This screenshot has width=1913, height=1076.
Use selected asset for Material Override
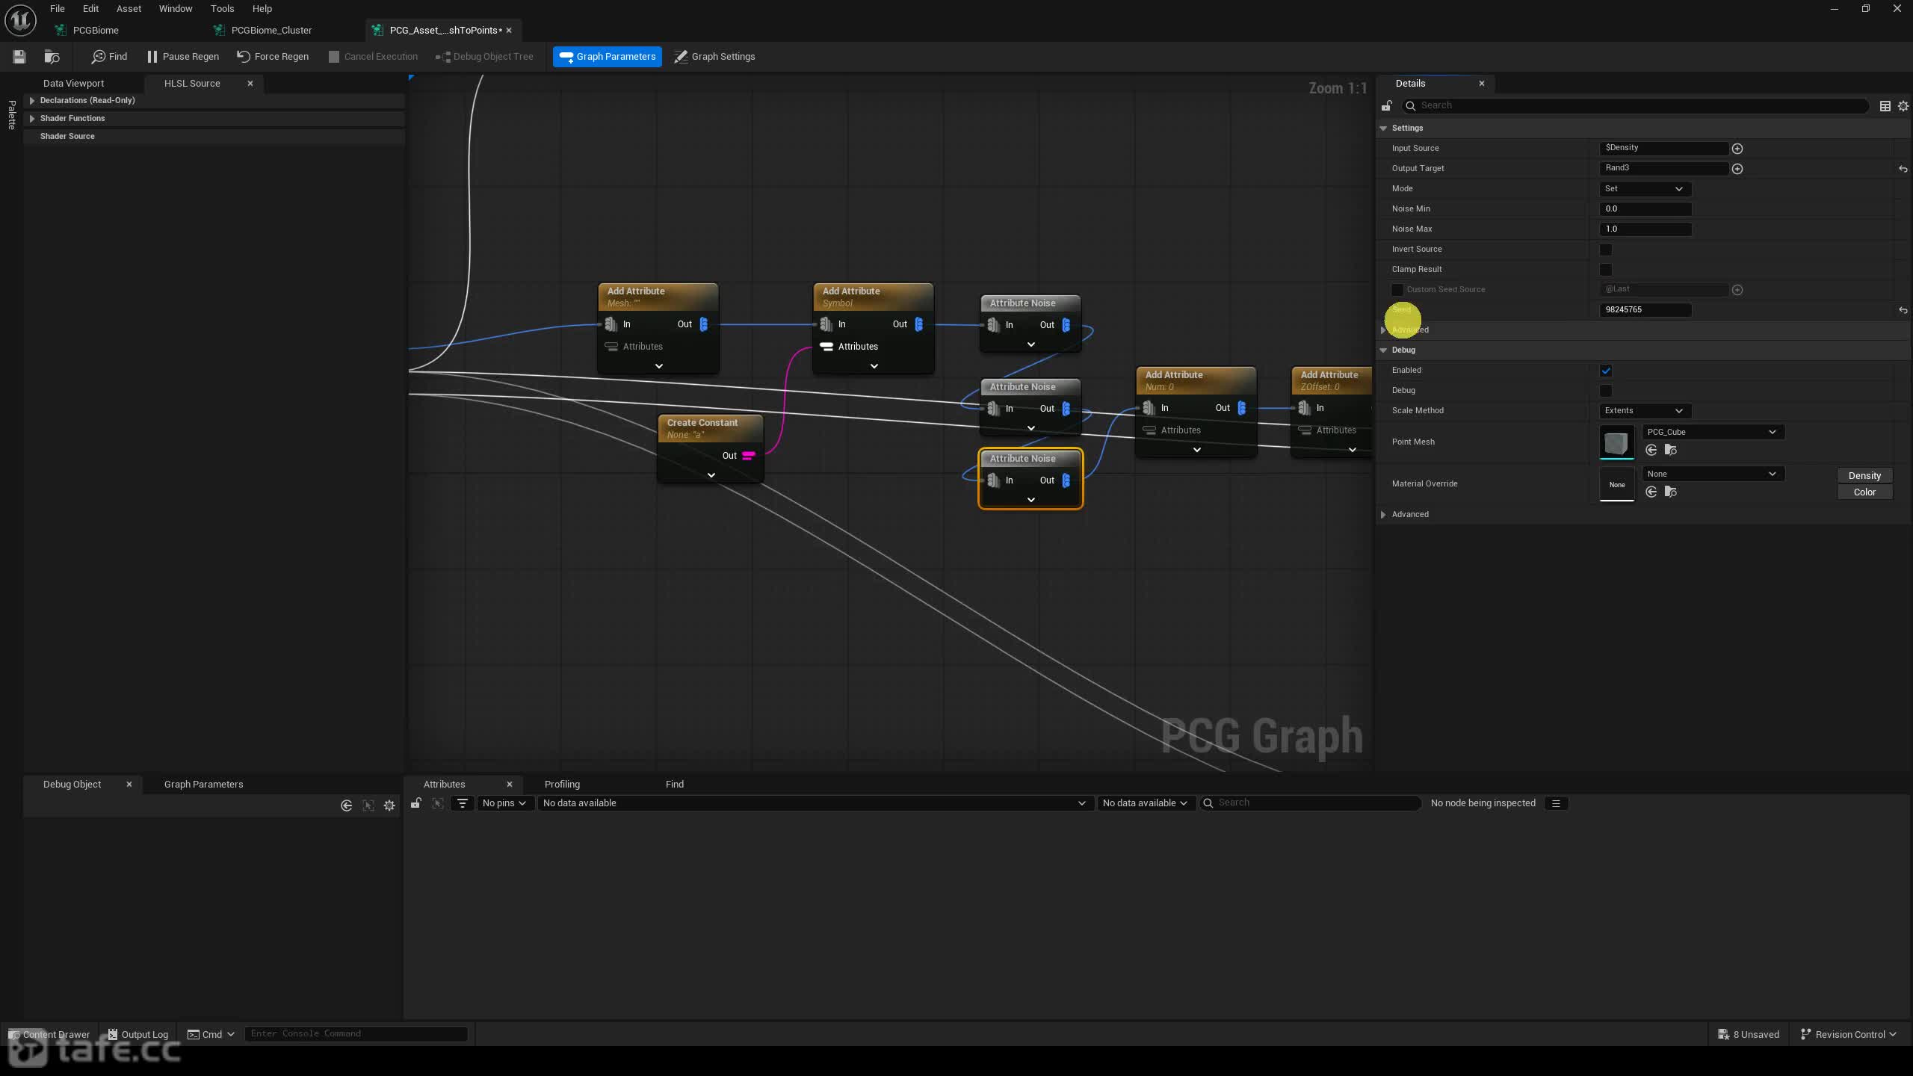point(1651,492)
